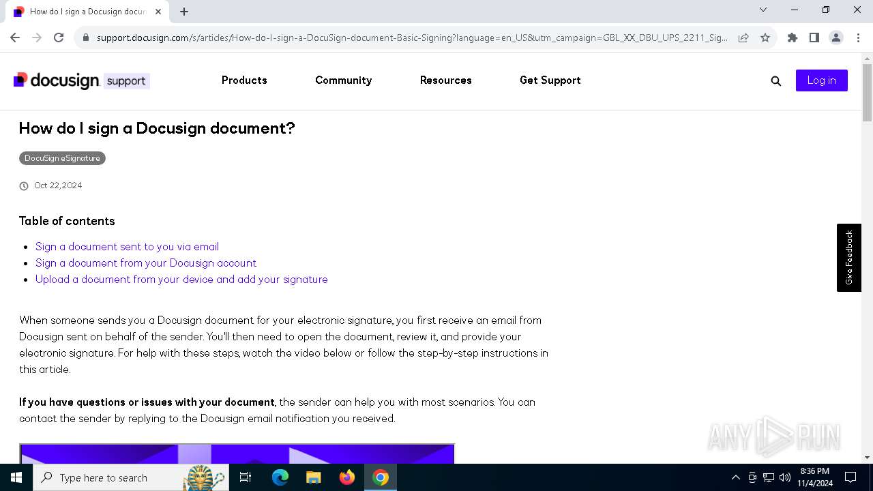The width and height of the screenshot is (873, 491).
Task: Click the article title heading
Action: tap(157, 128)
